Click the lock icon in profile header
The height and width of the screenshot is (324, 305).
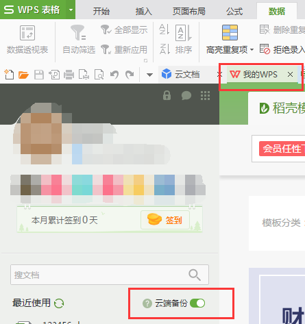(167, 95)
